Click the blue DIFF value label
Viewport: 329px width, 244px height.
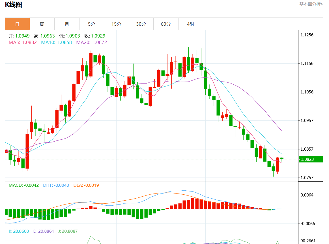(56, 185)
